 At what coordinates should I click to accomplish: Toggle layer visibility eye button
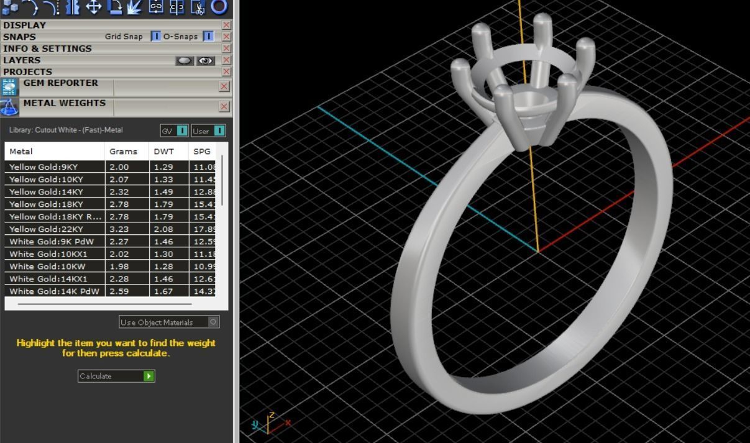206,60
